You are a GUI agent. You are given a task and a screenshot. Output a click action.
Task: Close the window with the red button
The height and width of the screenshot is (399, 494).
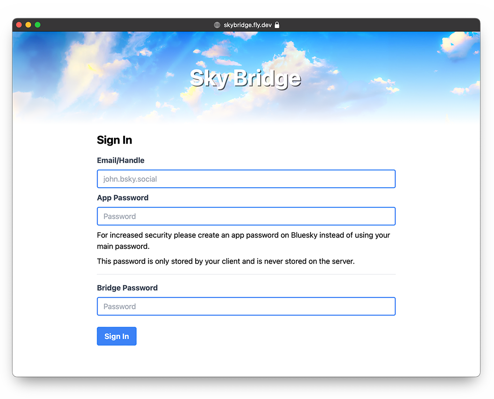19,25
